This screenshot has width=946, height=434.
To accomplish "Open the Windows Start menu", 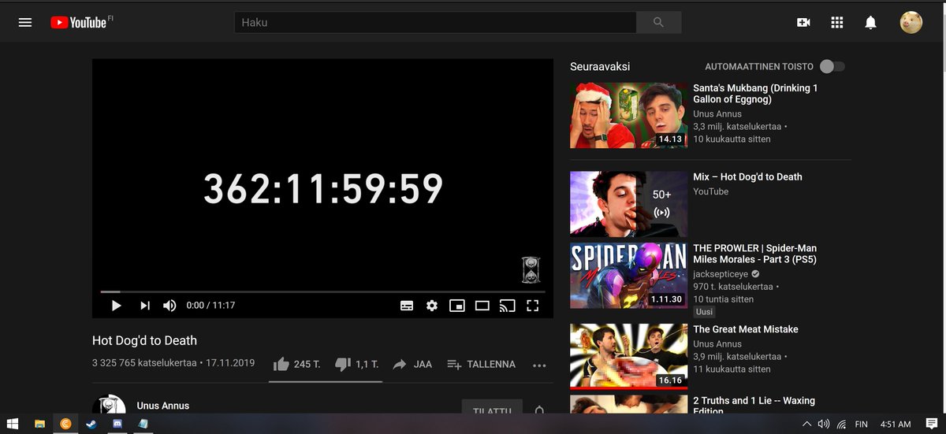I will (x=13, y=424).
